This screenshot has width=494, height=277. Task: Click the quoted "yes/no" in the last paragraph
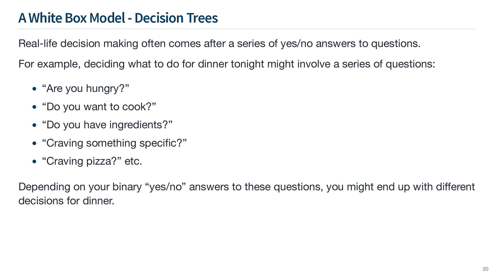(166, 187)
